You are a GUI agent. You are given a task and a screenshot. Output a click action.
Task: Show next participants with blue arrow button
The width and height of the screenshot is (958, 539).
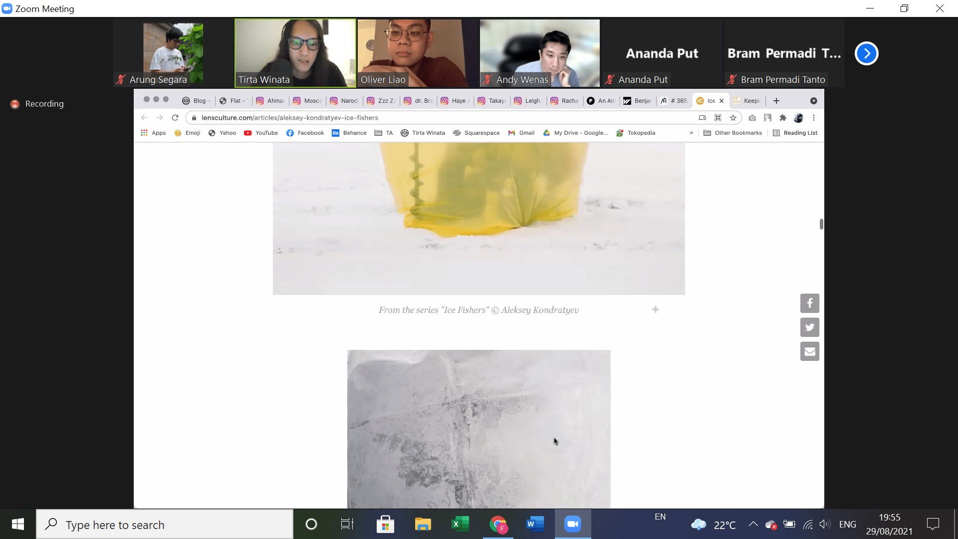[867, 53]
